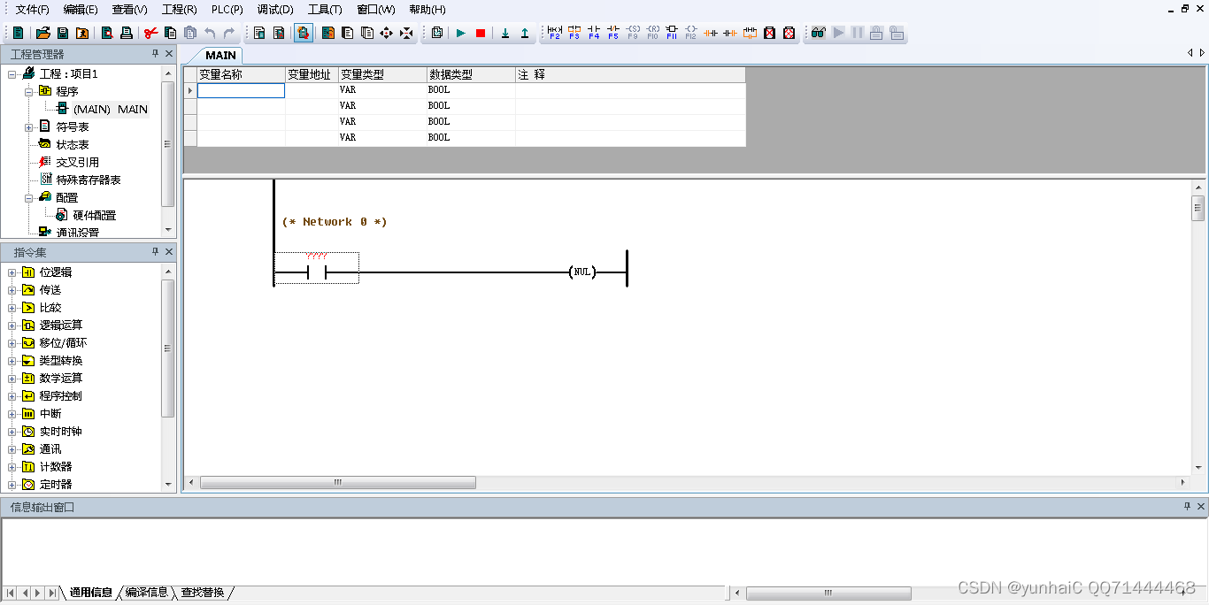Open the 工具(T) menu

point(325,10)
